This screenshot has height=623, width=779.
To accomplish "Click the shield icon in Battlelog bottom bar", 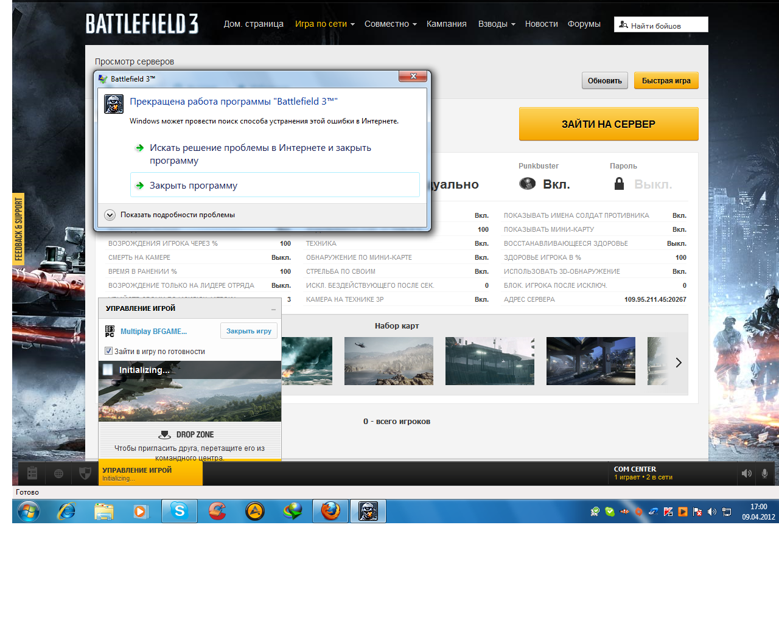I will tap(85, 473).
